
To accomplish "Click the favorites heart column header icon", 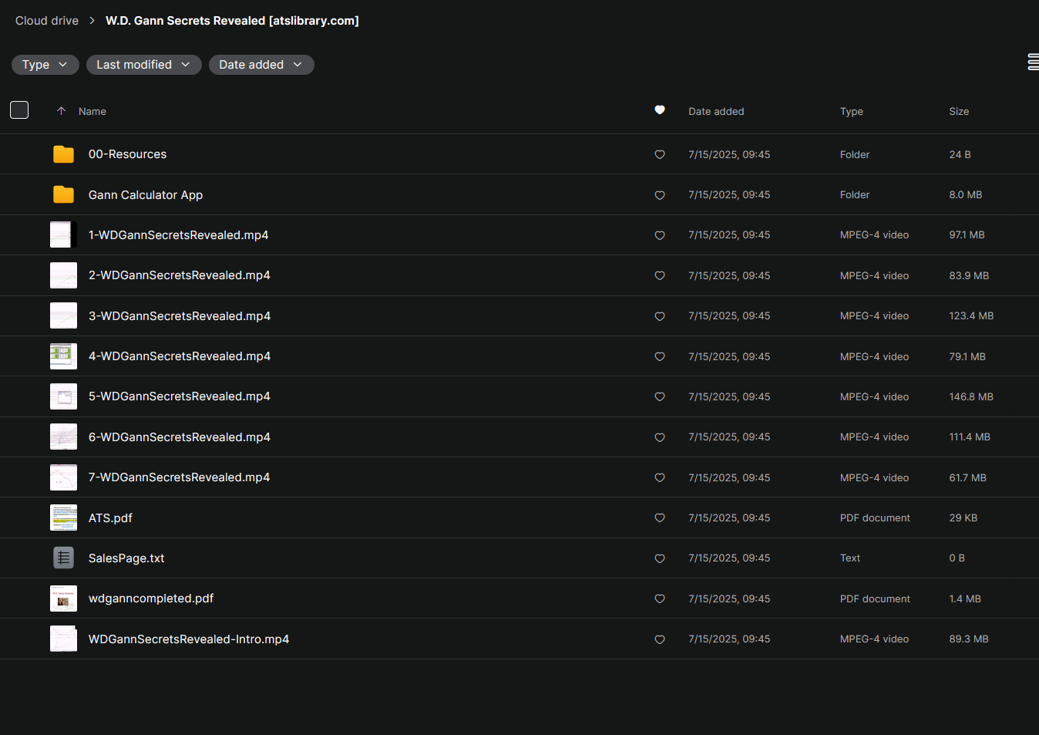I will point(660,110).
